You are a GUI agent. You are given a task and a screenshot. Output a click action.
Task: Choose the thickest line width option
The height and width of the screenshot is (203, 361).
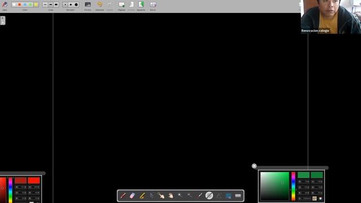[56, 5]
